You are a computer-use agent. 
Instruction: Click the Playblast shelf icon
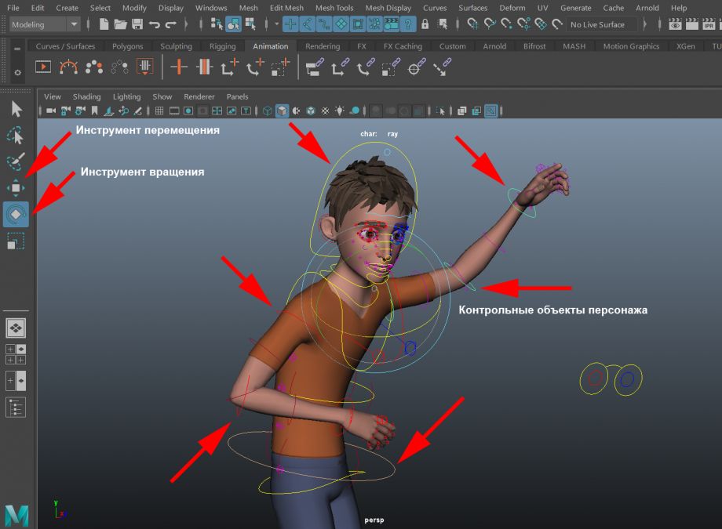coord(43,67)
